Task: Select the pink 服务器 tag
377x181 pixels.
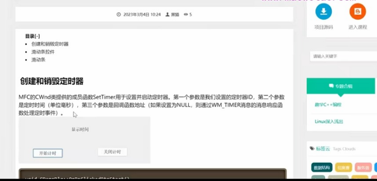Action: tap(363, 167)
